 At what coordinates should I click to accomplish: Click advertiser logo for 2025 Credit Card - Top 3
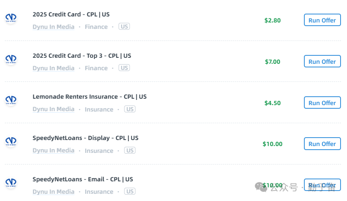10,60
